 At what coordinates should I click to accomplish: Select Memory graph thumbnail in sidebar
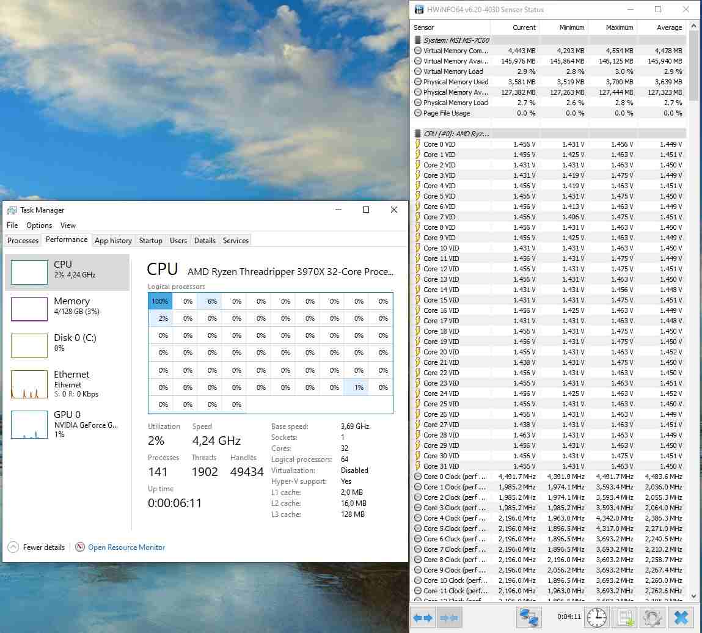pos(29,309)
